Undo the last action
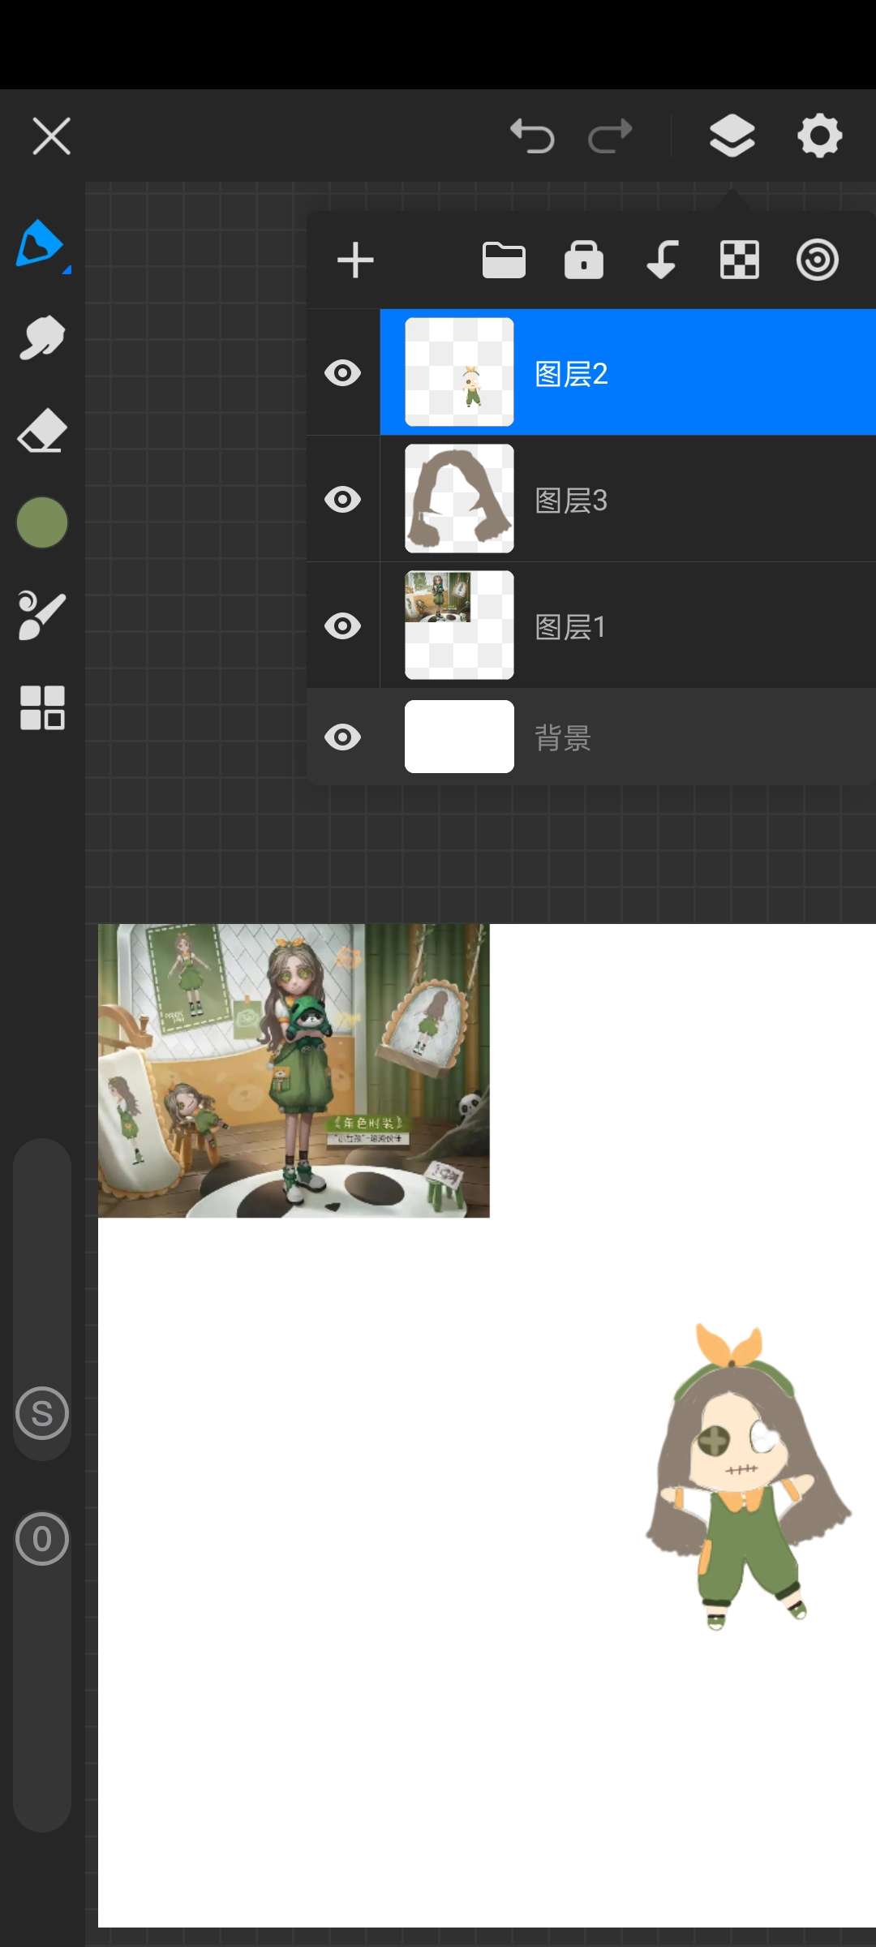Image resolution: width=876 pixels, height=1947 pixels. pyautogui.click(x=532, y=135)
